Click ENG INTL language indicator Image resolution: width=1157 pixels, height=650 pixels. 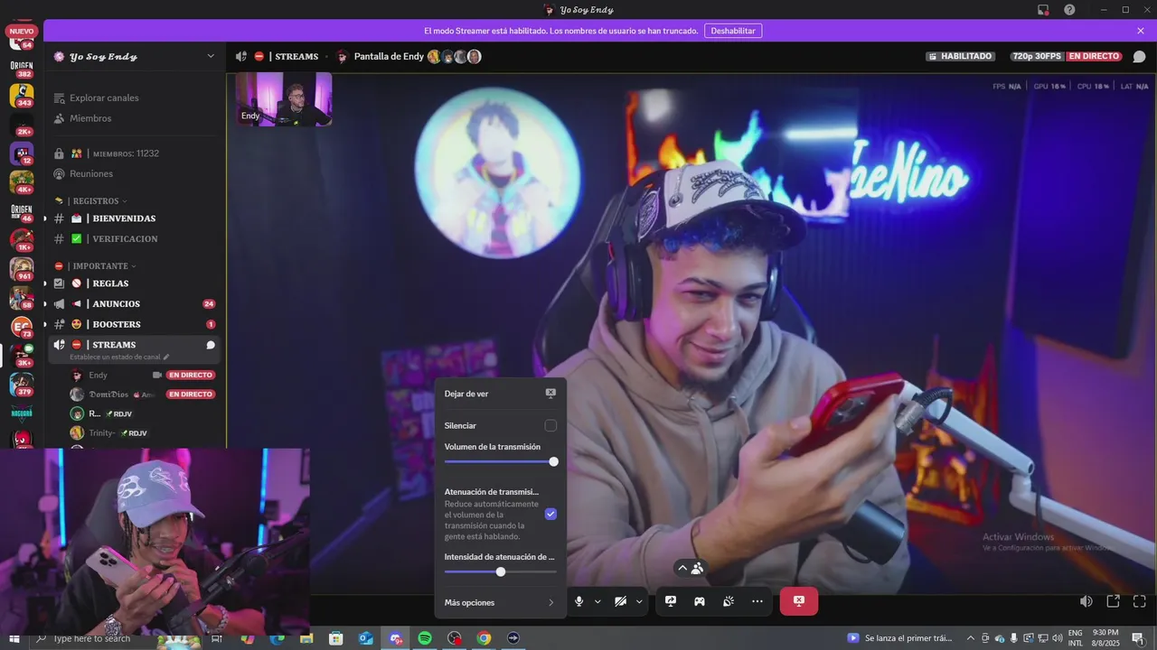[x=1075, y=638]
